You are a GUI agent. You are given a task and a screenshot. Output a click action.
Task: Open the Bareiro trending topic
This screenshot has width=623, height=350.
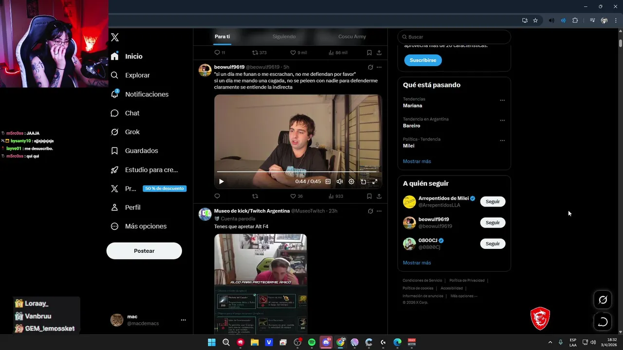[x=411, y=125]
